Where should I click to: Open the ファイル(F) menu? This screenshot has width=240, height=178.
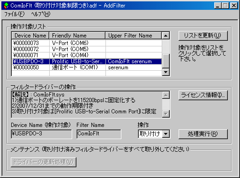pos(14,14)
